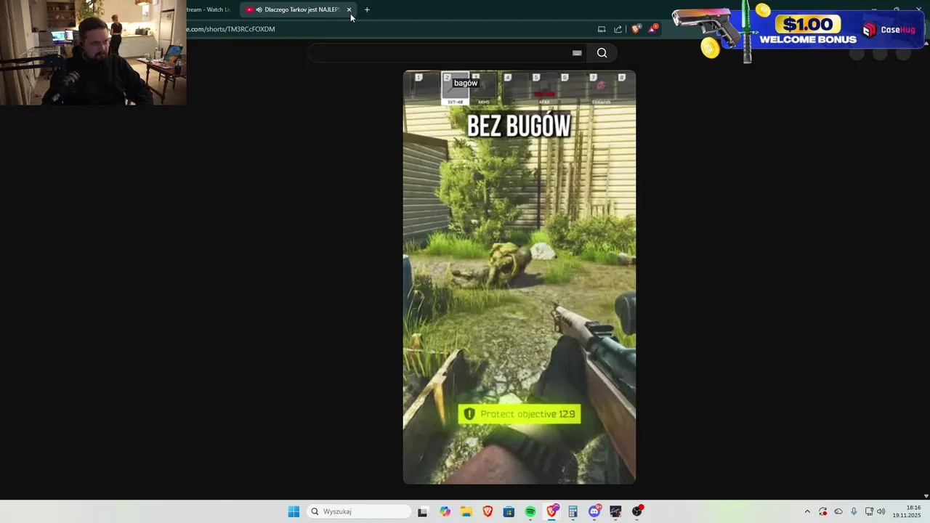Viewport: 930px width, 523px height.
Task: Open Calculator from the taskbar
Action: point(573,511)
